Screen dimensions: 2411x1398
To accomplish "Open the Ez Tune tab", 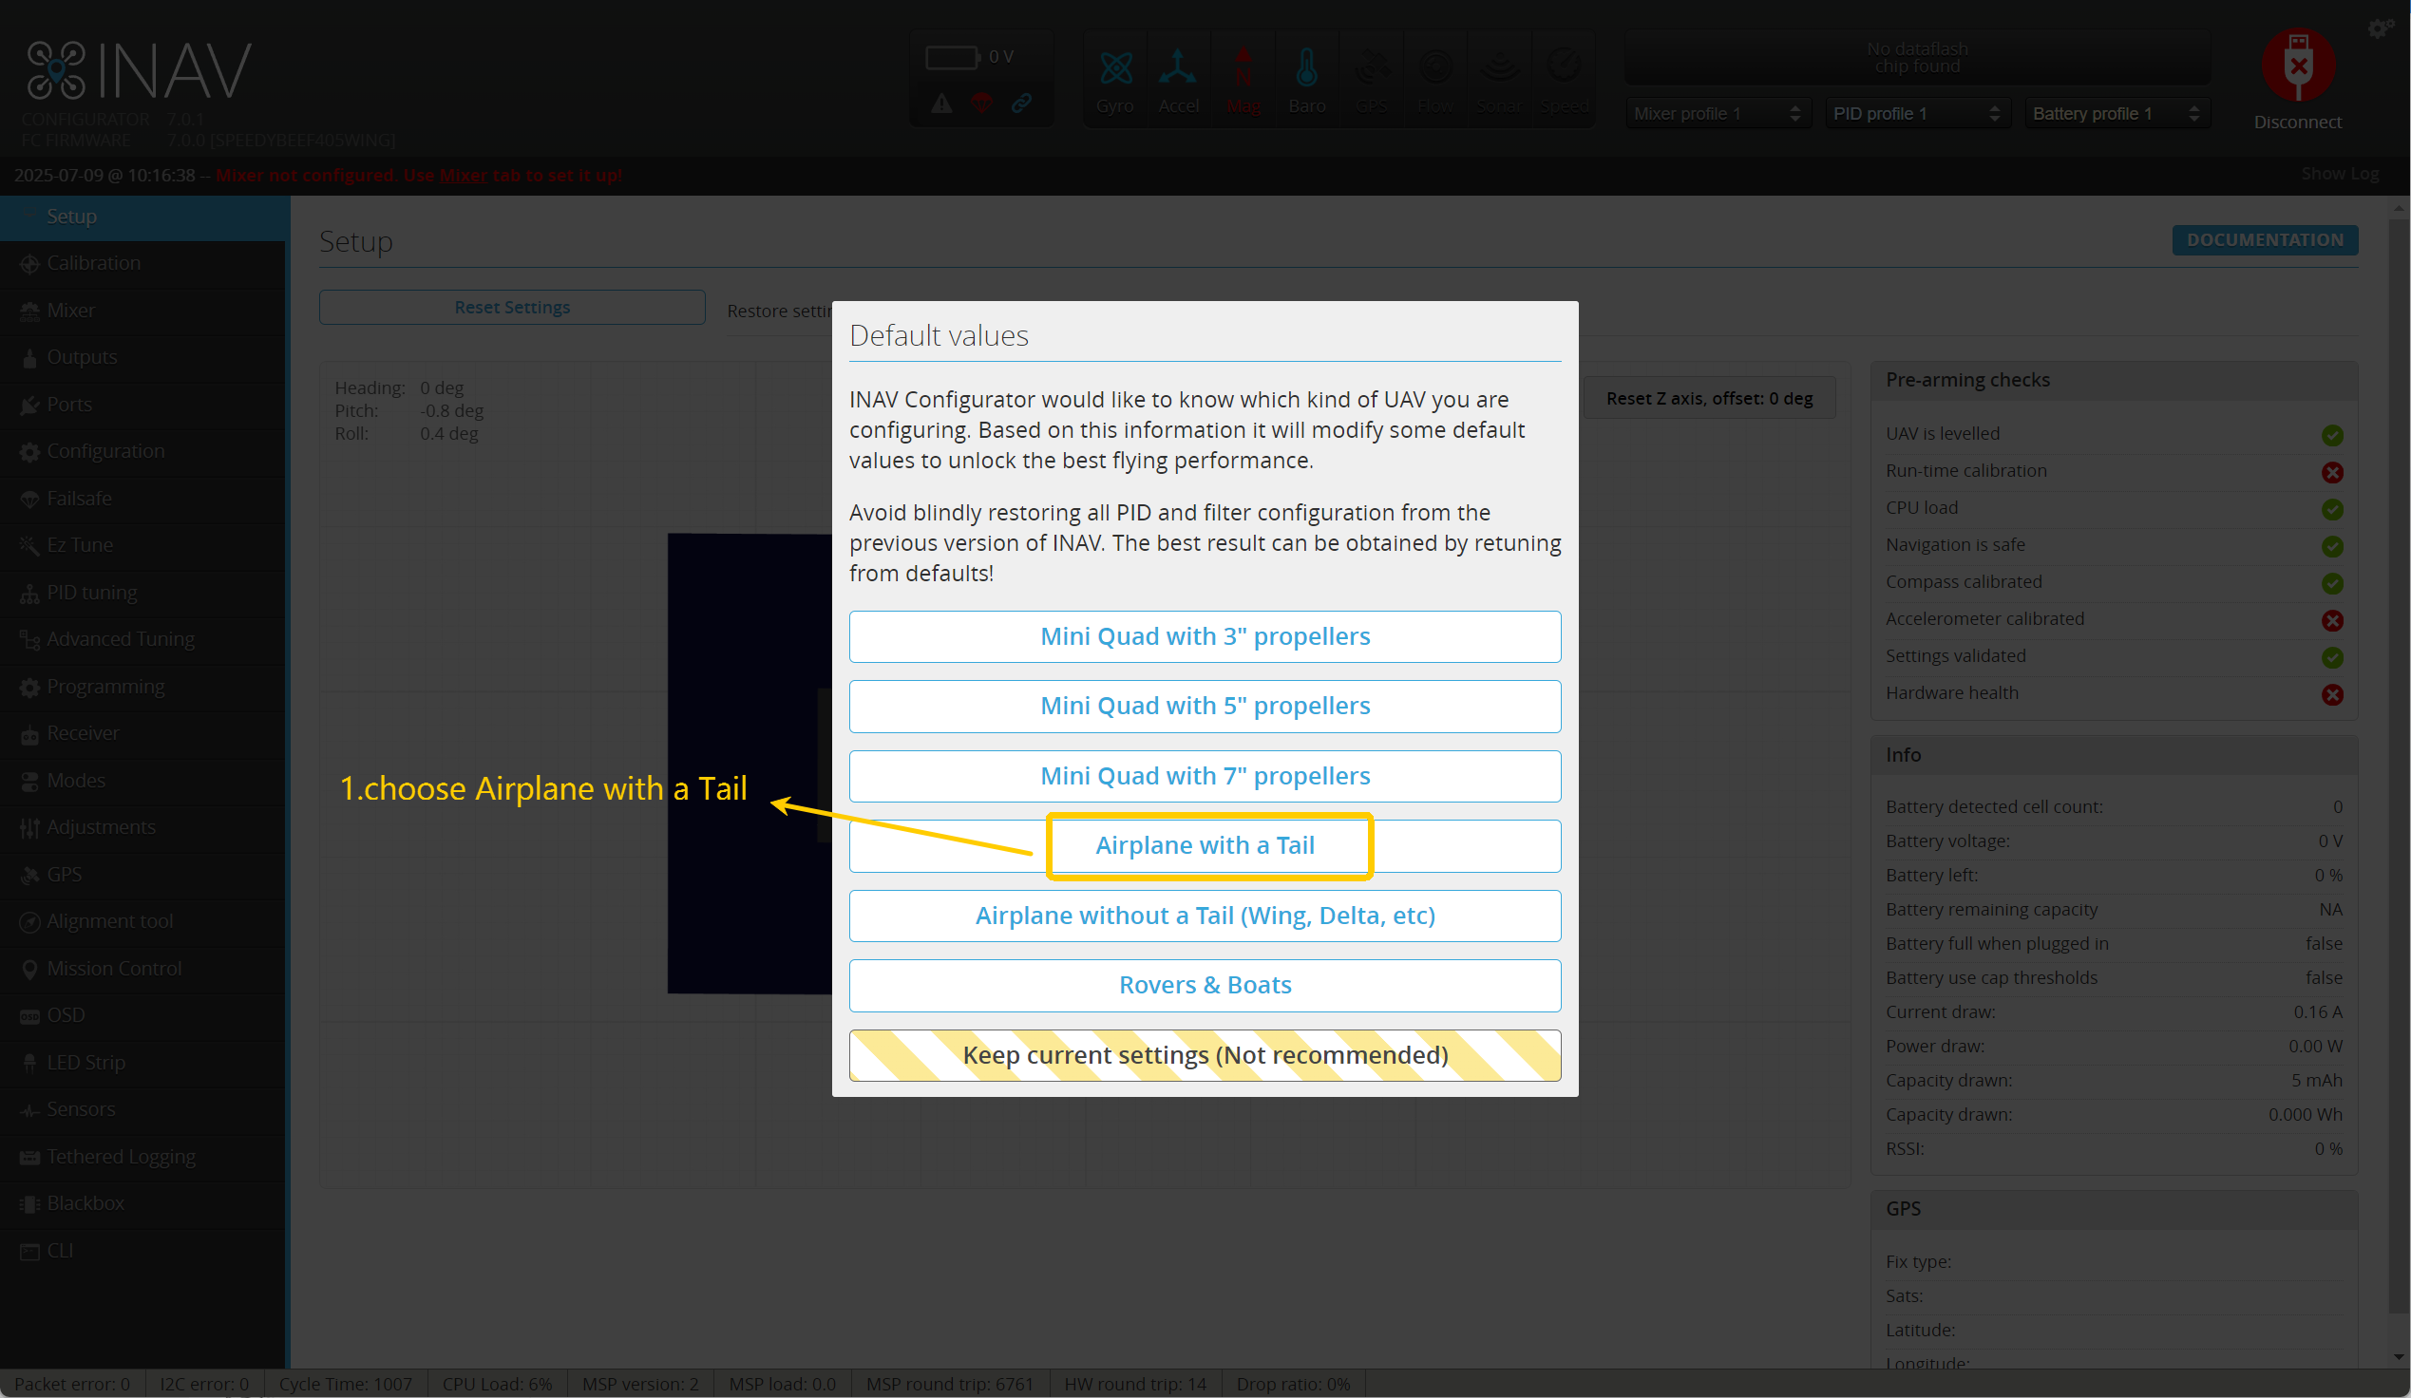I will pos(143,545).
